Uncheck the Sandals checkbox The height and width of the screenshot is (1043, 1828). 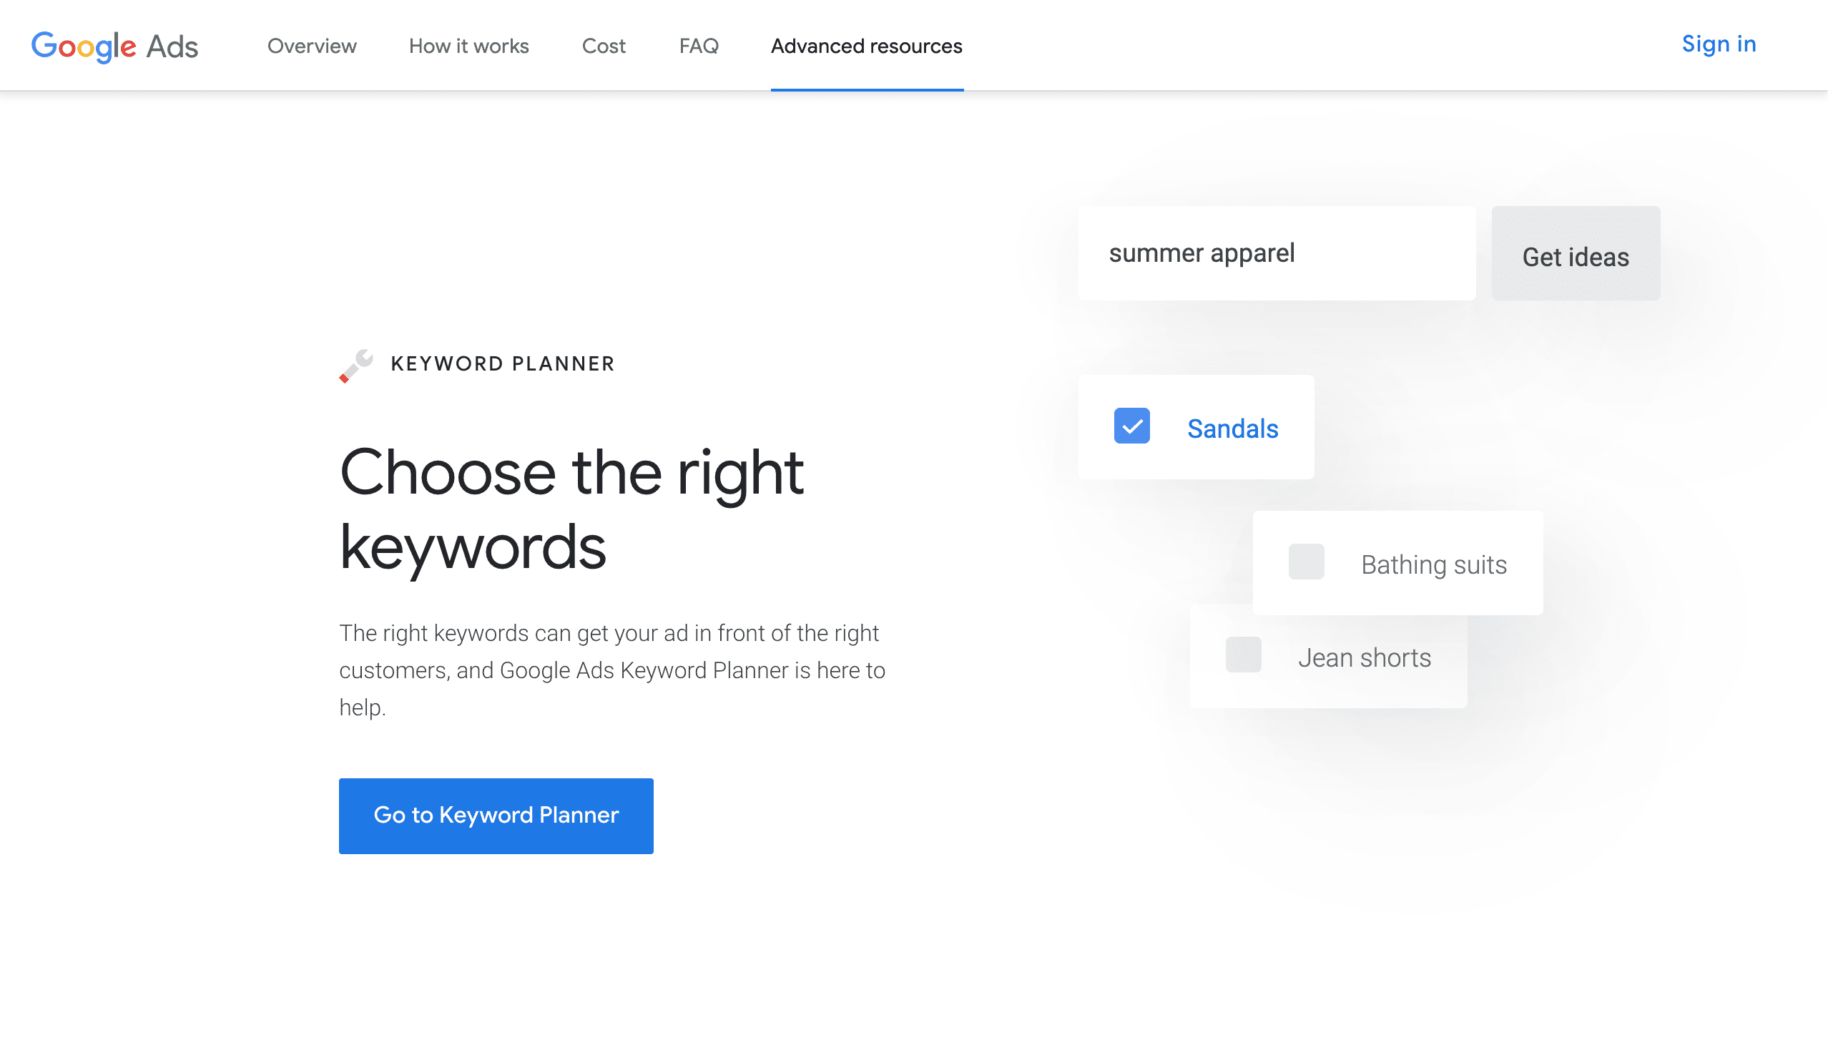pyautogui.click(x=1131, y=426)
